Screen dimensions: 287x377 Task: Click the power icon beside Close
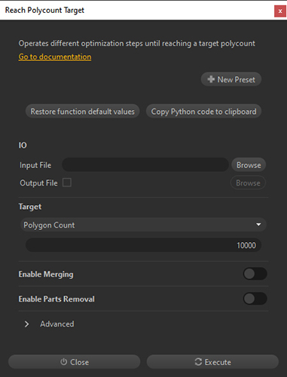pyautogui.click(x=64, y=362)
